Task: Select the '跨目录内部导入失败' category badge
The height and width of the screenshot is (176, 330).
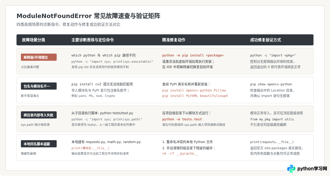Action: (x=39, y=115)
